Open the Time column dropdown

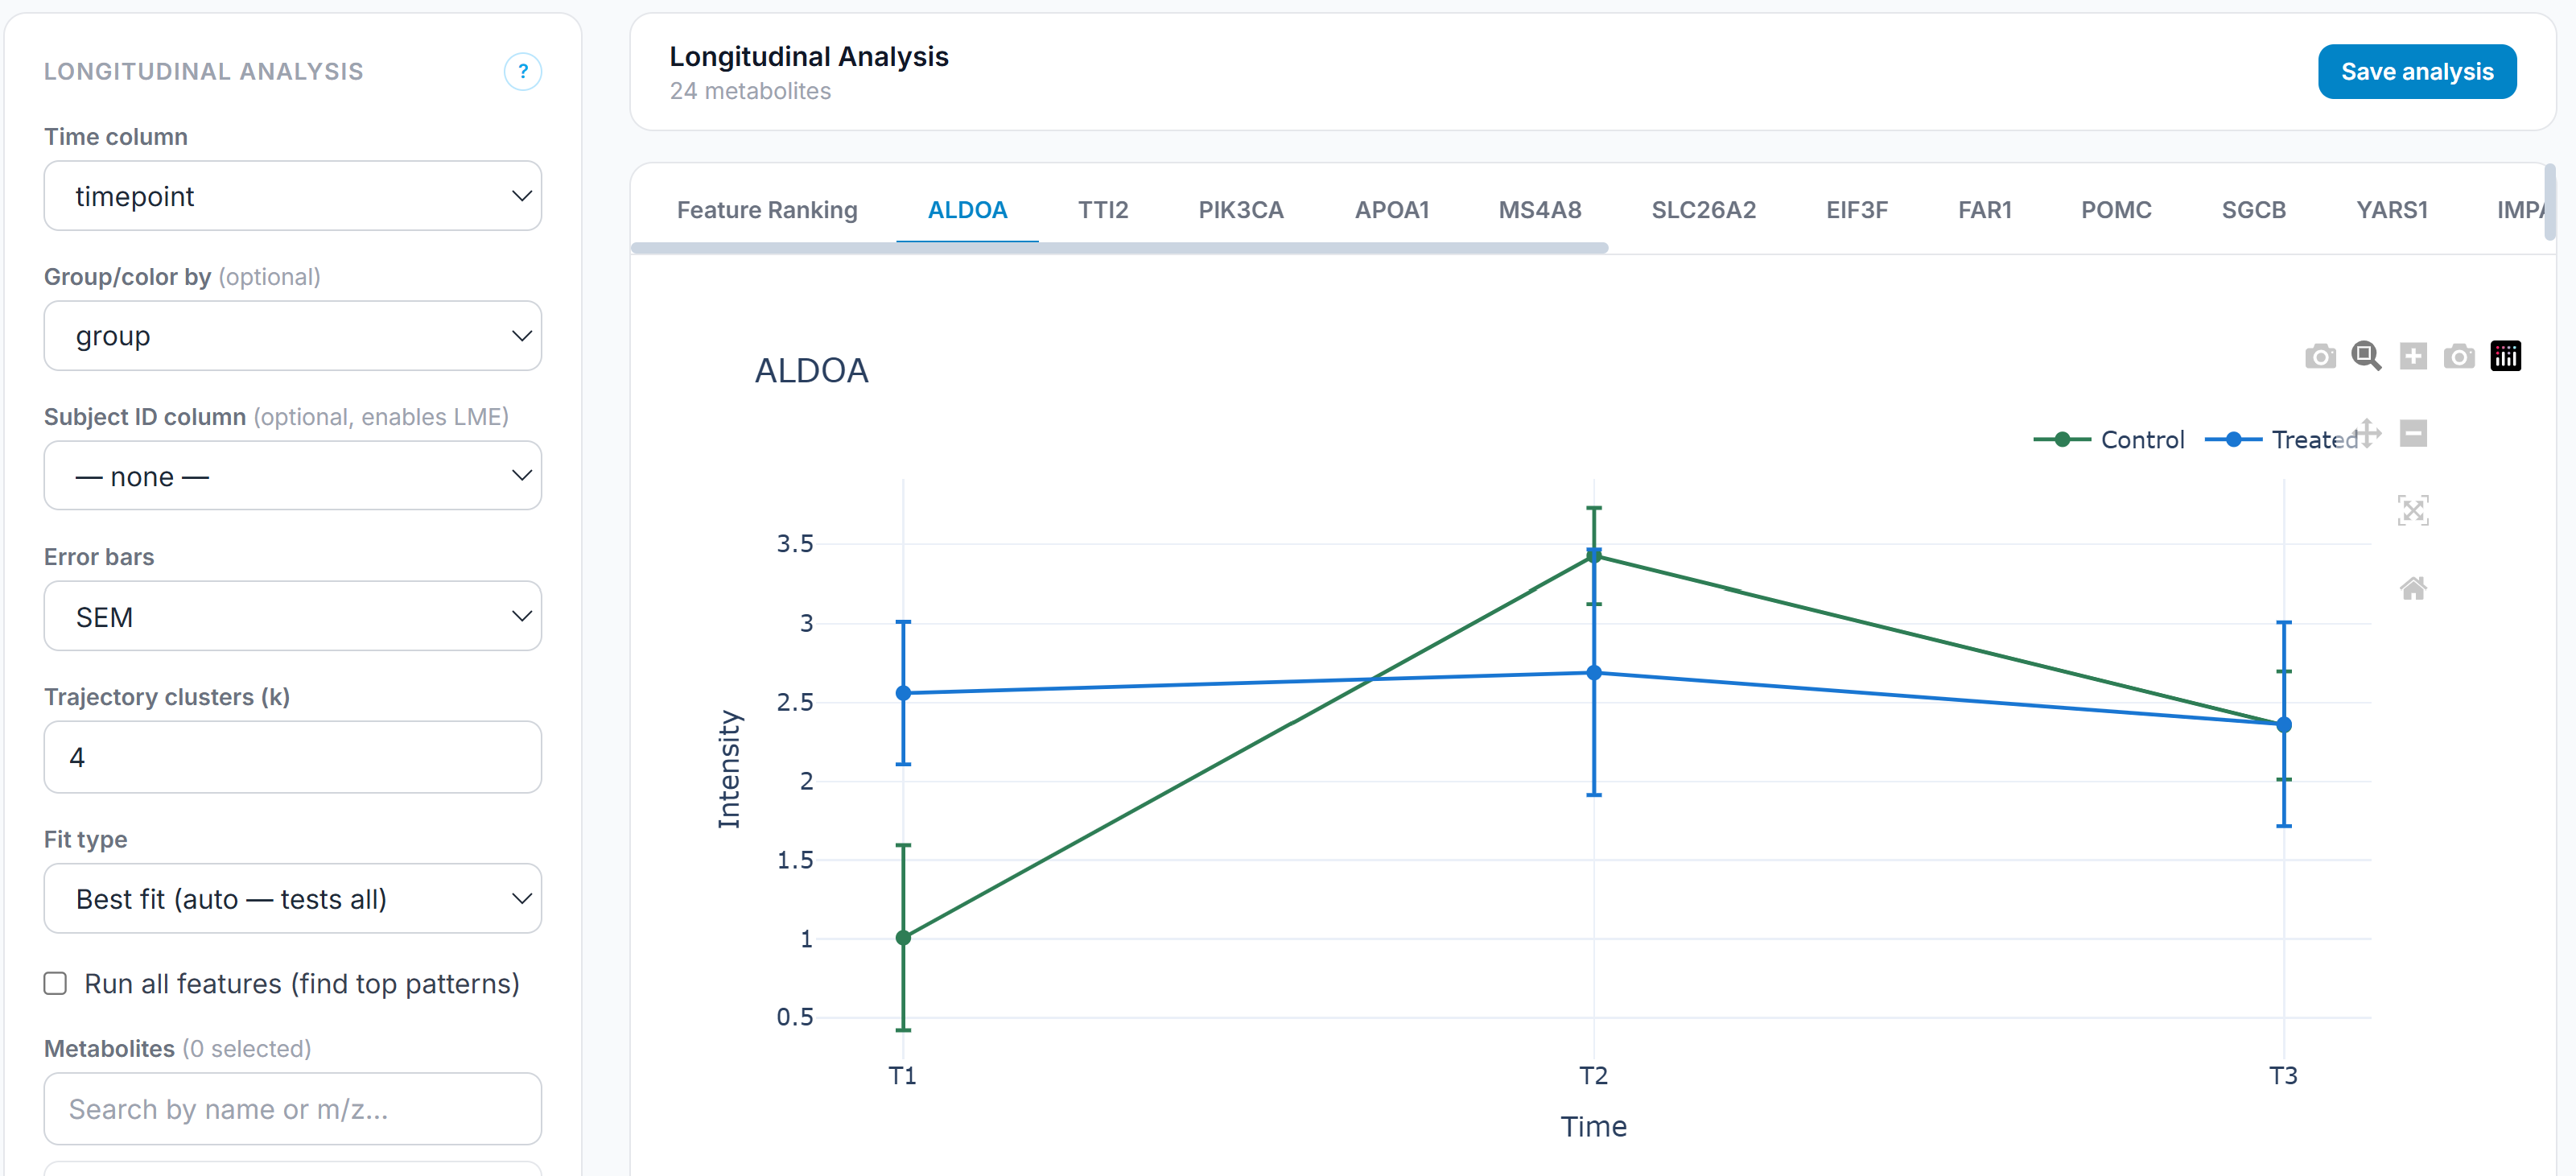click(x=292, y=196)
